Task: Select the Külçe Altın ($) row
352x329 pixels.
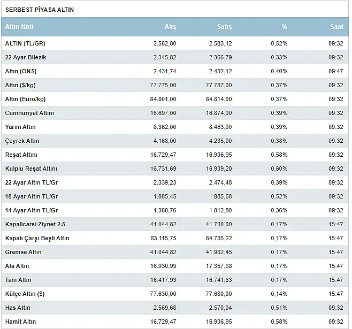Action: click(175, 294)
